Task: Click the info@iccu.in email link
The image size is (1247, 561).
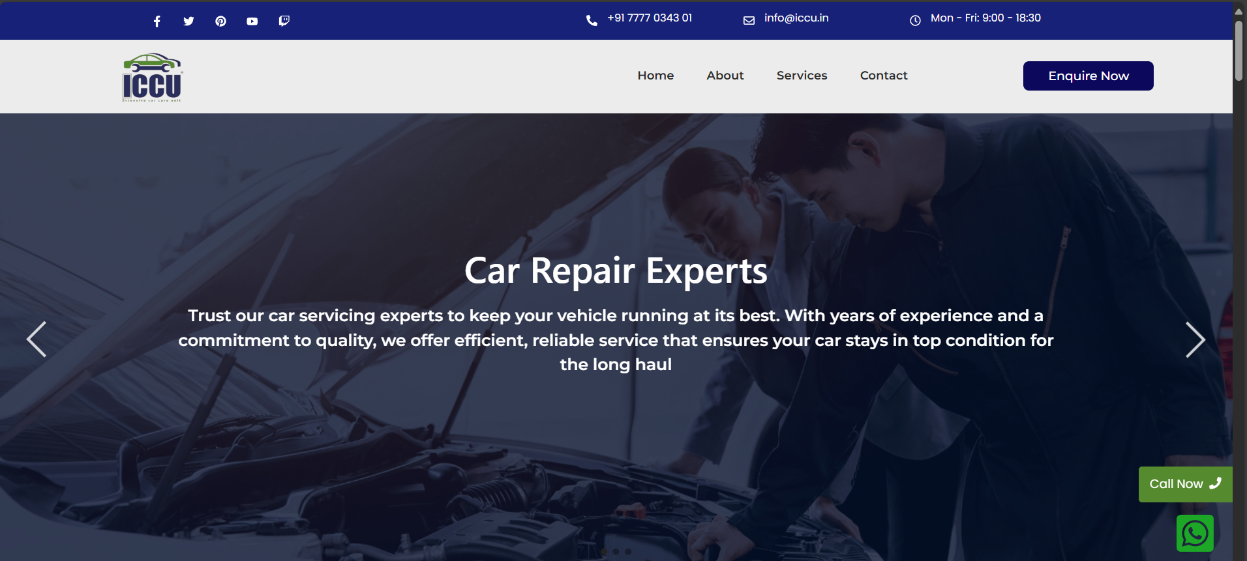Action: (796, 18)
